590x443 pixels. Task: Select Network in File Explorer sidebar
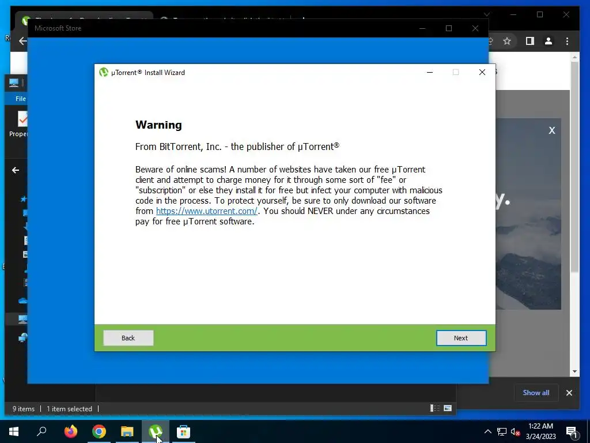[x=22, y=338]
